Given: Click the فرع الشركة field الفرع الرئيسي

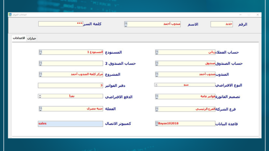Looking at the screenshot, I should [x=185, y=109].
